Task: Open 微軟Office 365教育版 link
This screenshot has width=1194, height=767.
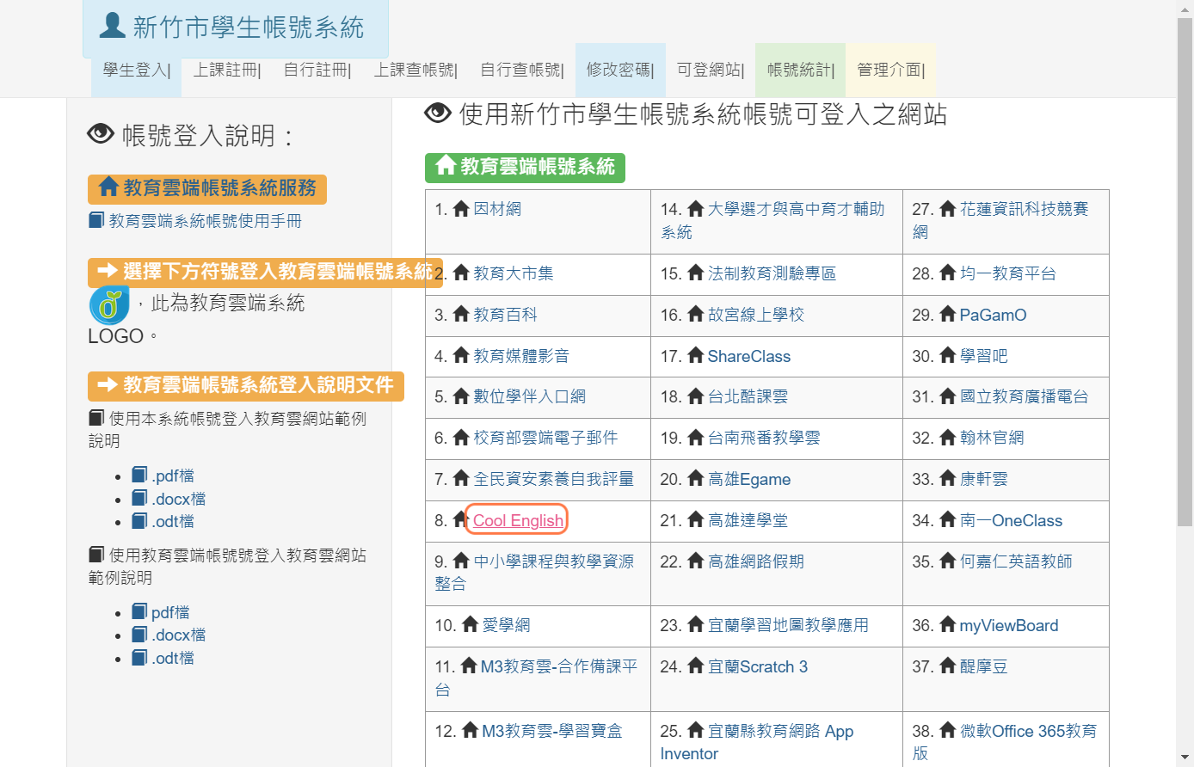Action: [x=1005, y=742]
